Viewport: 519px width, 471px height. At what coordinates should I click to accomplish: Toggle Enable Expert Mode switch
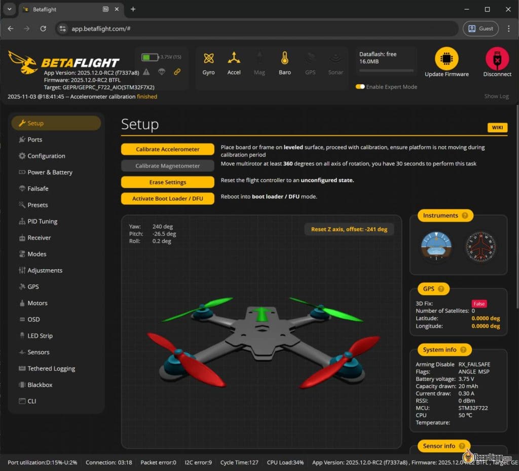pos(360,87)
